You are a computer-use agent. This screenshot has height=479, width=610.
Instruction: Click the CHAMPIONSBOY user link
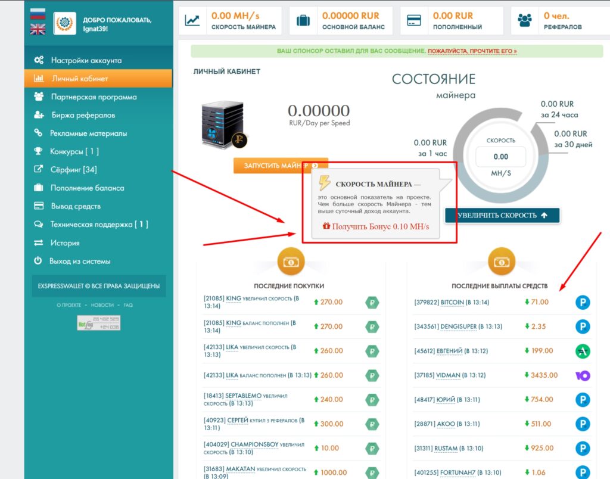click(x=254, y=444)
